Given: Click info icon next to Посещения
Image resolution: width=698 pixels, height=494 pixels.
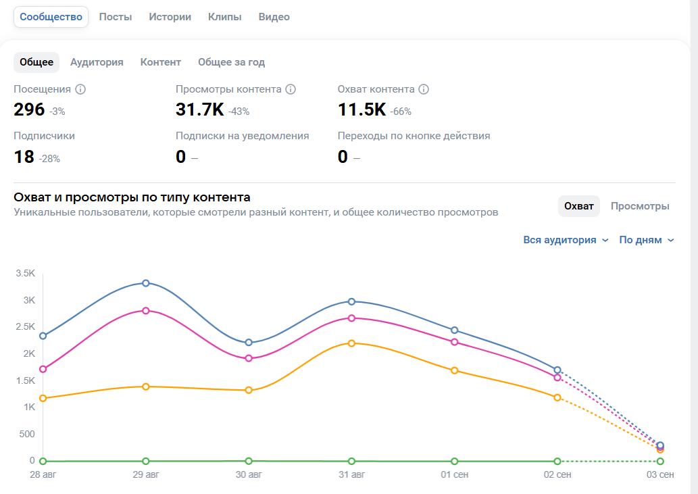Looking at the screenshot, I should [x=80, y=89].
